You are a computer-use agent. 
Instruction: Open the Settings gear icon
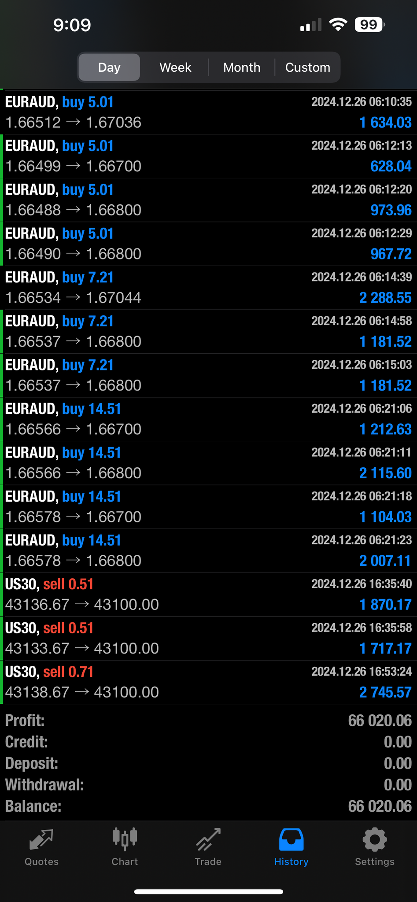(x=374, y=839)
